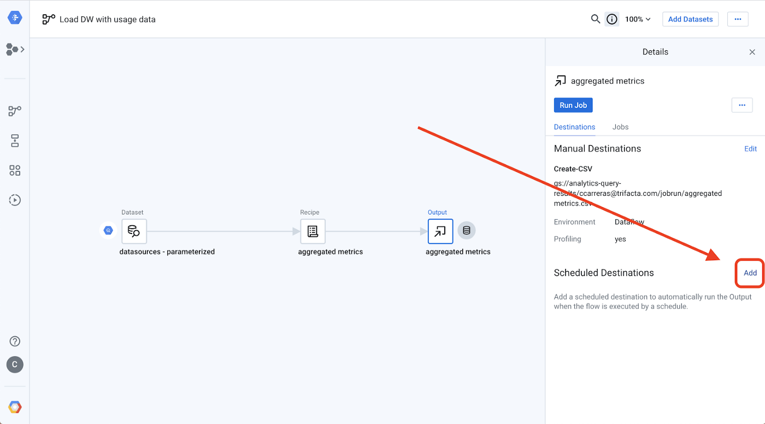765x424 pixels.
Task: Click the Run Job button
Action: click(x=573, y=105)
